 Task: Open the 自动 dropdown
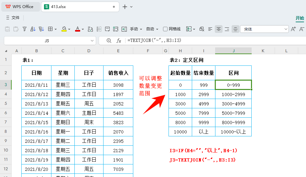tap(152, 29)
